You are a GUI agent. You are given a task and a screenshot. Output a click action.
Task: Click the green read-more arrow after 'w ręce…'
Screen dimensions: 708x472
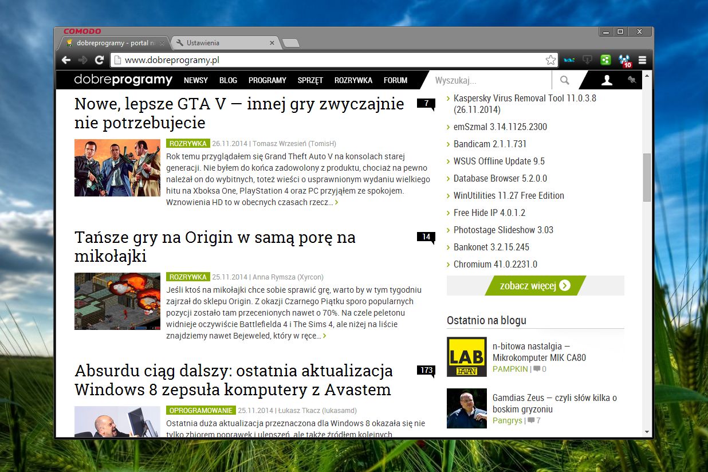[x=325, y=336]
